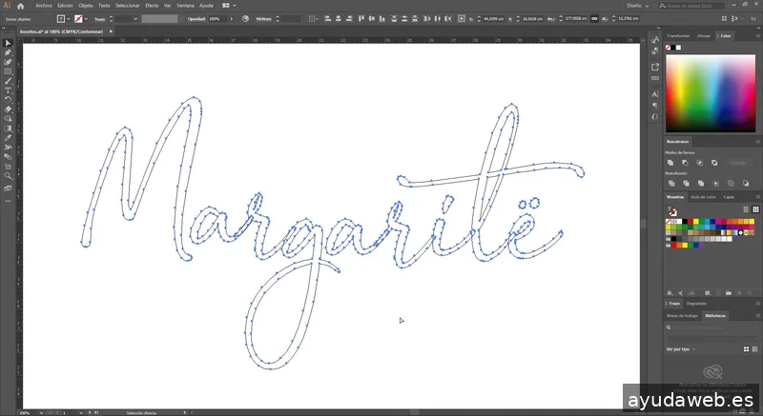Select the Shape Builder tool
The width and height of the screenshot is (763, 416).
[8, 119]
